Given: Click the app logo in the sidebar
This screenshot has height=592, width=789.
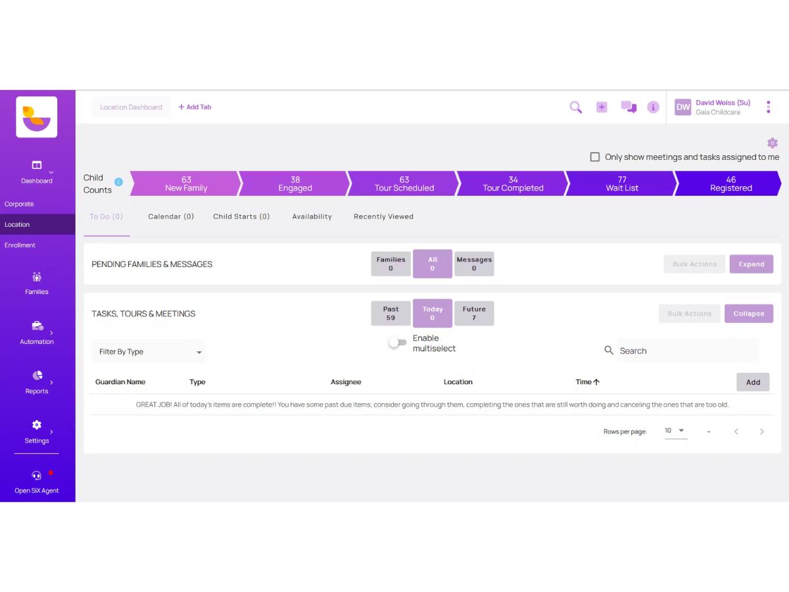Looking at the screenshot, I should (37, 117).
